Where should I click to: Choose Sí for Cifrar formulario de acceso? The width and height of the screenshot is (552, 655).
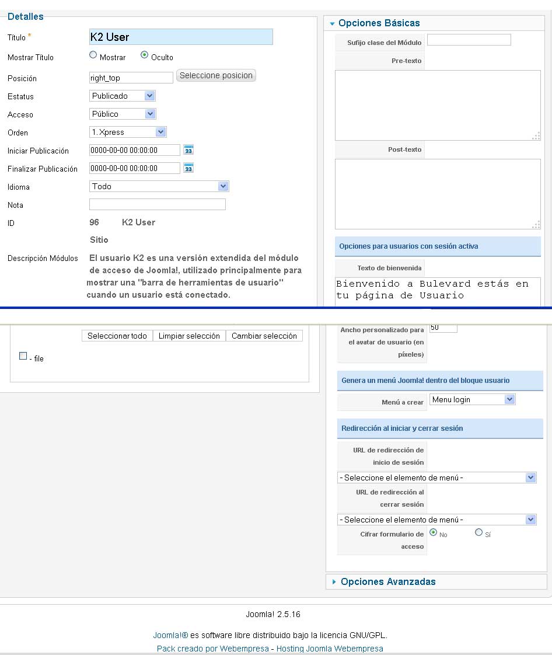[x=479, y=532]
